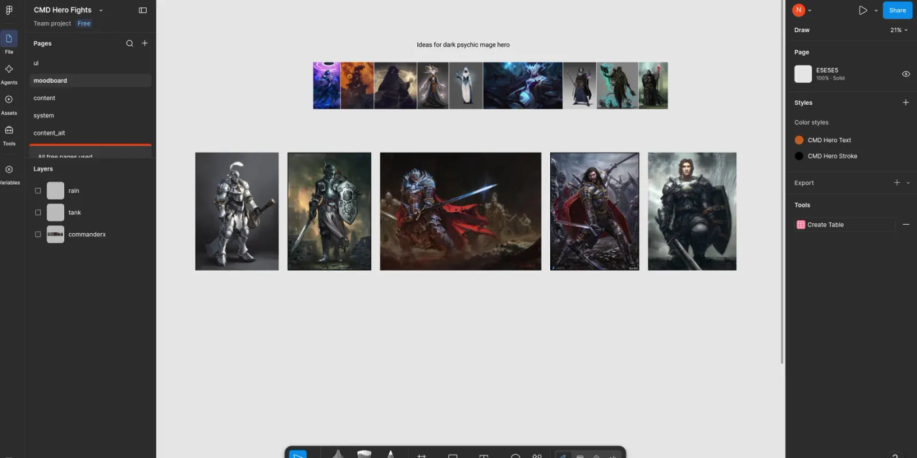Open the 21% zoom dropdown
917x458 pixels.
click(899, 30)
